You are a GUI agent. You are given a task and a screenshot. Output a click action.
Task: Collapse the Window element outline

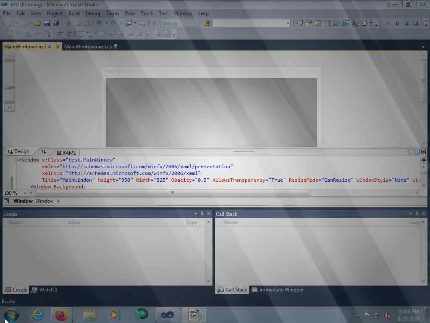(x=16, y=160)
